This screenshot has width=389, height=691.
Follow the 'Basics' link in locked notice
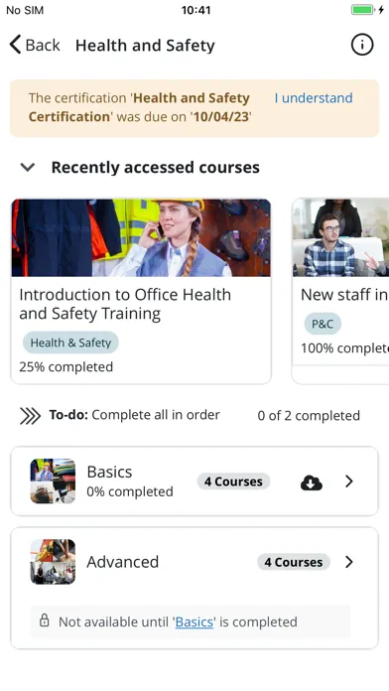pyautogui.click(x=194, y=622)
